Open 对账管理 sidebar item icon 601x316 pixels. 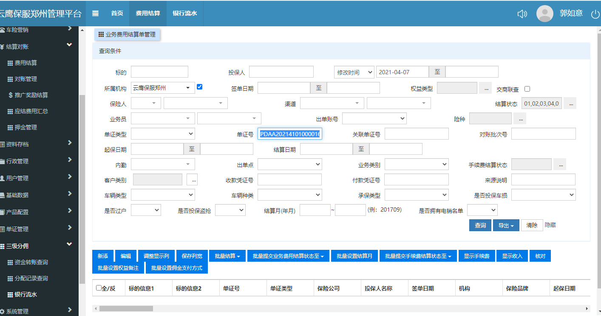point(11,79)
